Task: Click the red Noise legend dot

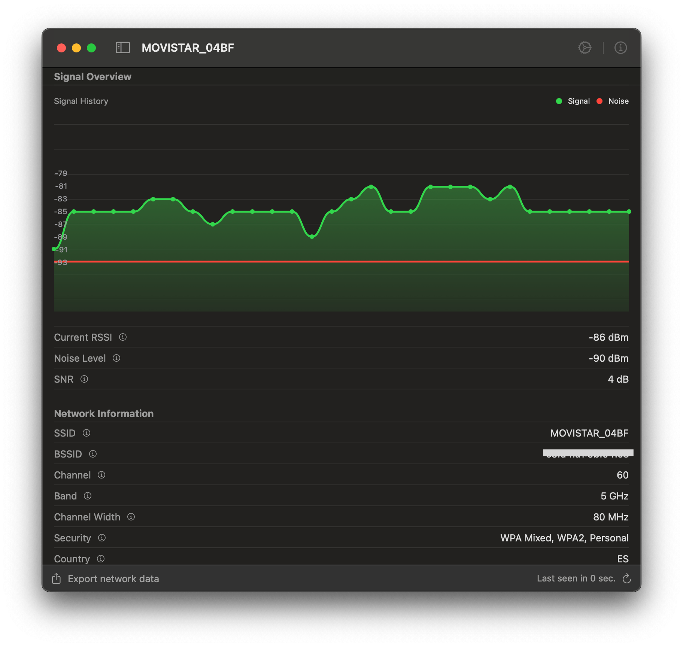Action: 599,101
